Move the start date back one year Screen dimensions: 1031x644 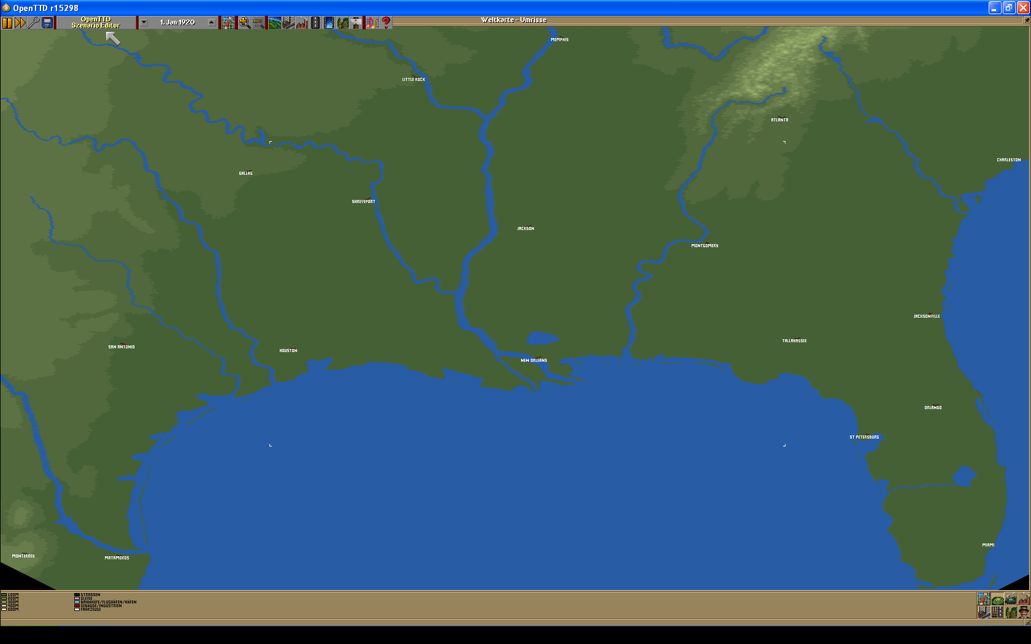144,23
